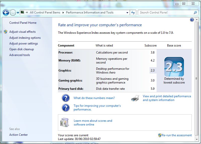Close the Control Panel window
This screenshot has width=201, height=144.
[x=193, y=3]
